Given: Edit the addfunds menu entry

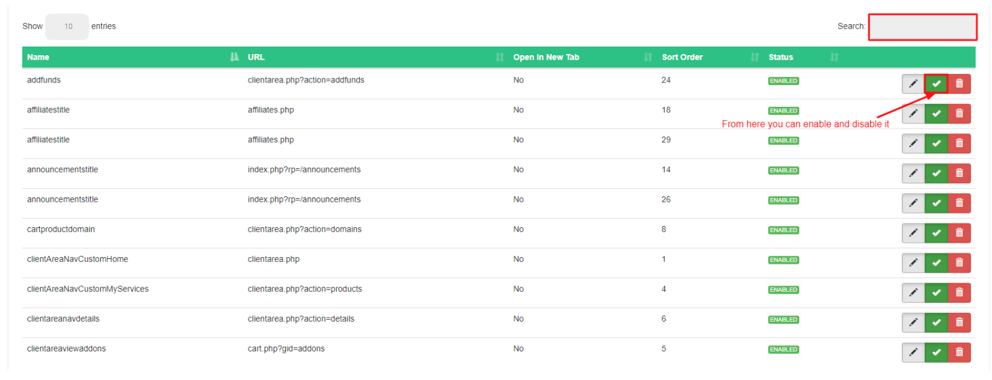Looking at the screenshot, I should pos(912,84).
